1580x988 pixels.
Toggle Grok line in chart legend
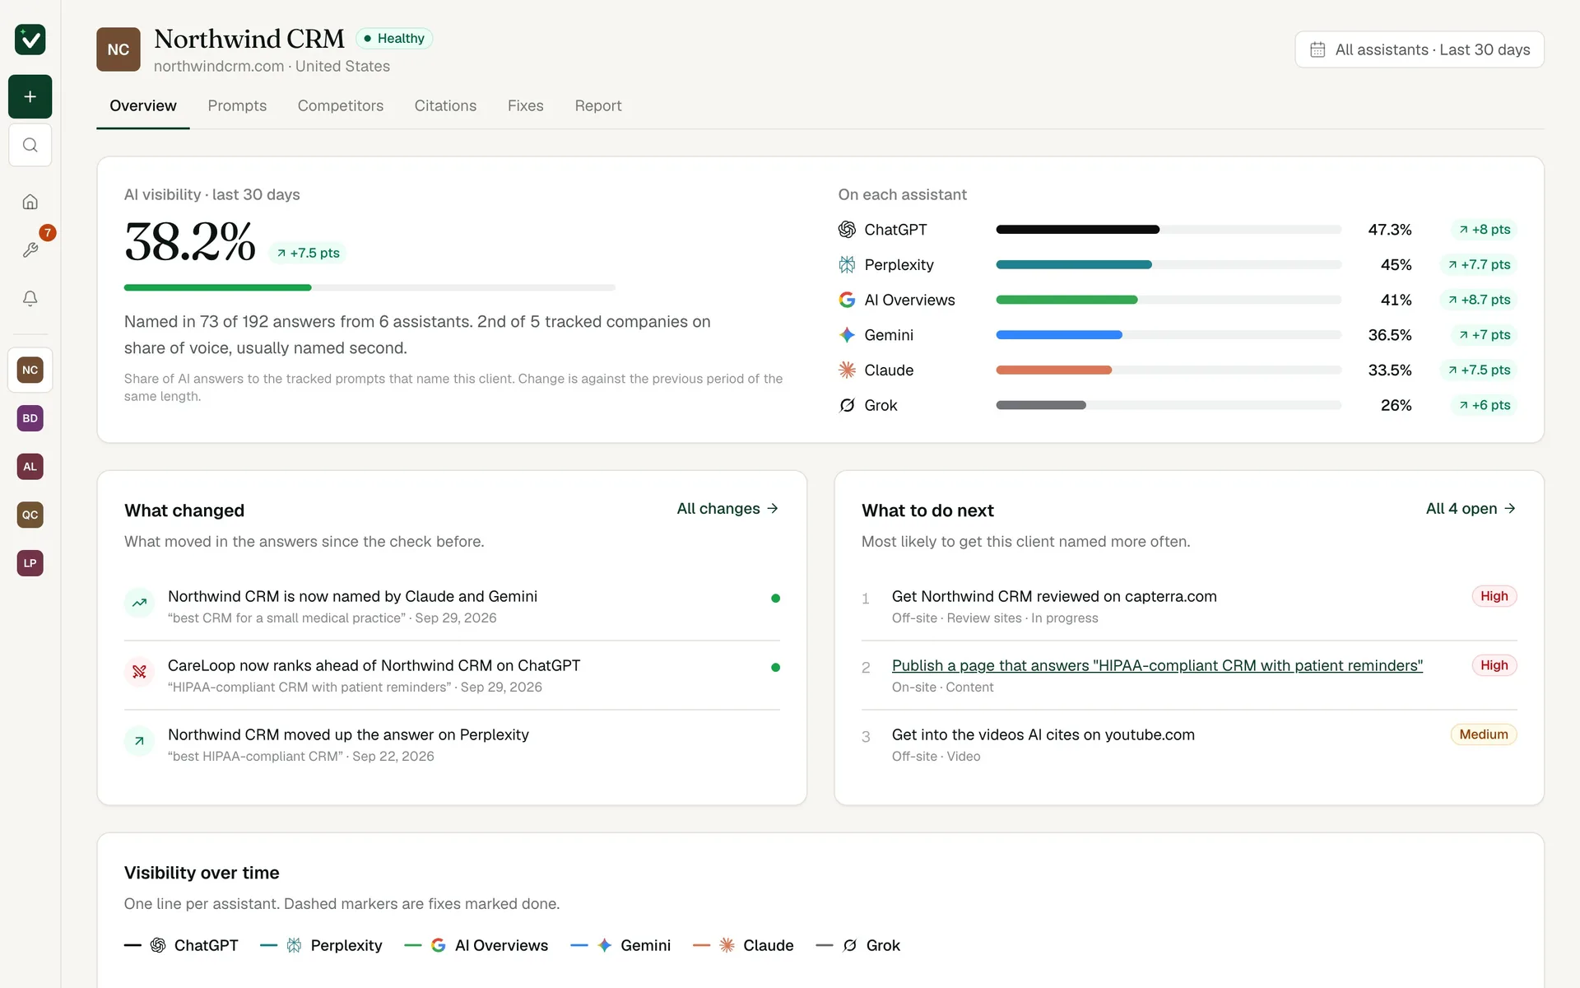click(x=857, y=945)
